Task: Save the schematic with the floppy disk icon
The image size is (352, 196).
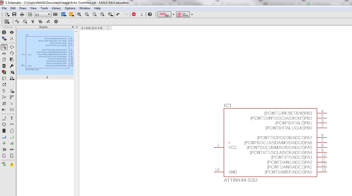Action: click(14, 14)
